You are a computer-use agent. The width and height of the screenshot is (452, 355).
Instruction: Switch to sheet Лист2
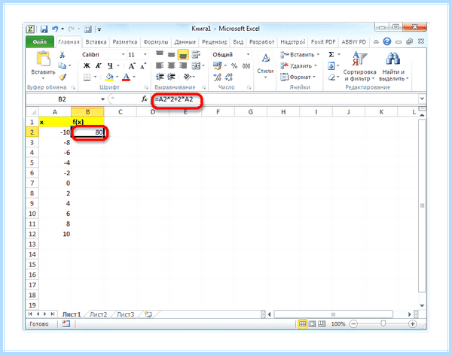98,314
